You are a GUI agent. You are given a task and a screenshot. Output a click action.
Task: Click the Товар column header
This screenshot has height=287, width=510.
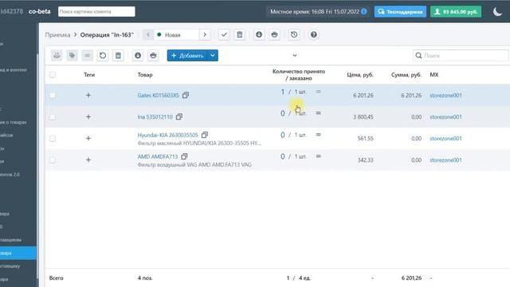tap(145, 75)
